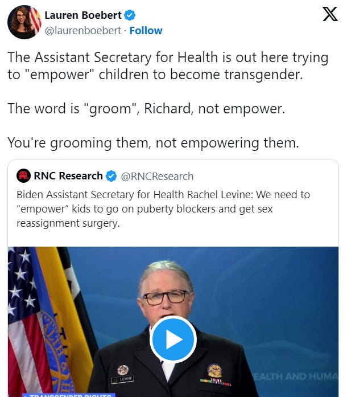This screenshot has width=347, height=397.
Task: Follow the @laurenboebert account
Action: 146,31
